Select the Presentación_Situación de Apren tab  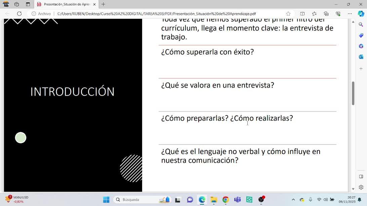click(x=67, y=4)
